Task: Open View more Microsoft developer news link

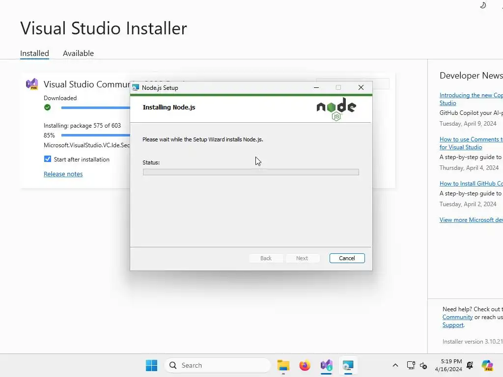Action: [471, 220]
